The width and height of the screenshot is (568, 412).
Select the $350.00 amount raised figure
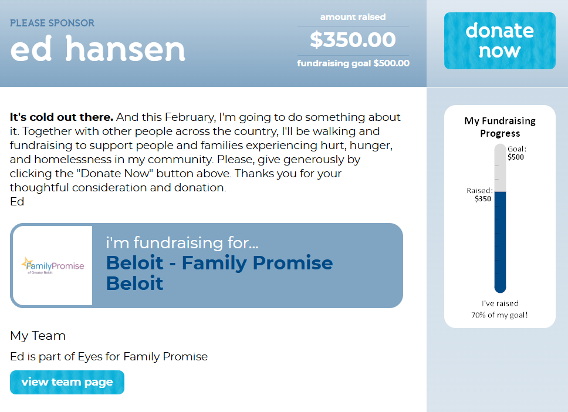[x=353, y=40]
